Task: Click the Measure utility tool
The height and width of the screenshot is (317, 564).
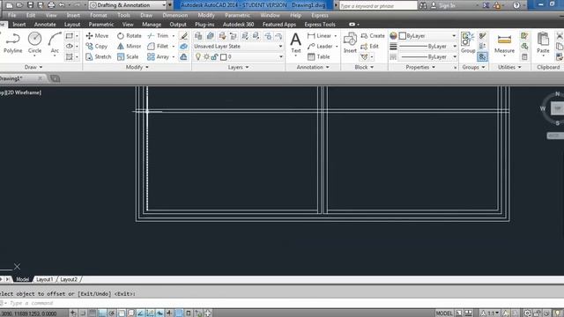Action: (504, 43)
